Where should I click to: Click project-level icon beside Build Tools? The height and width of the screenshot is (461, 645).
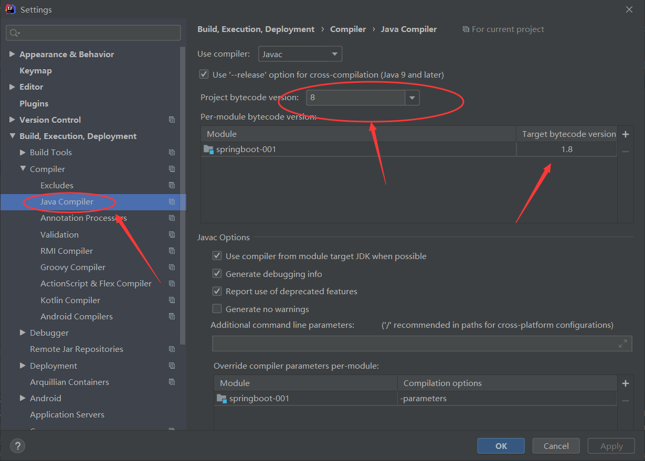(172, 152)
